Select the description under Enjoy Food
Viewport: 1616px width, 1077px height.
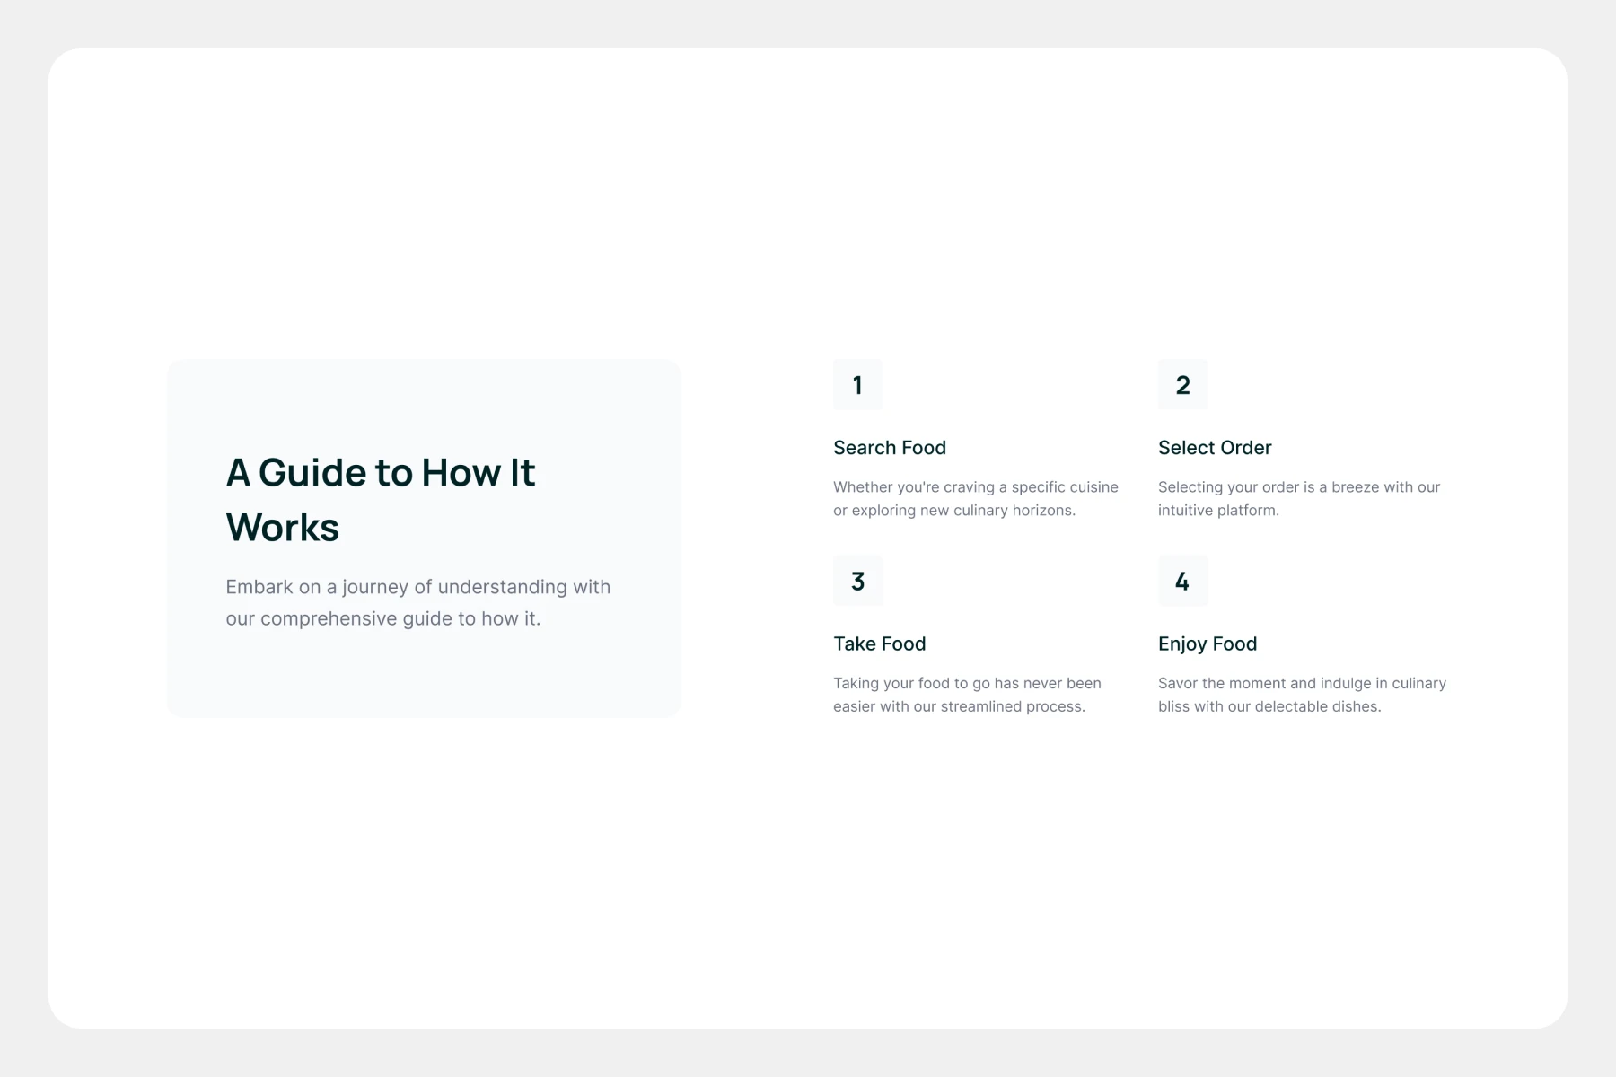1302,695
